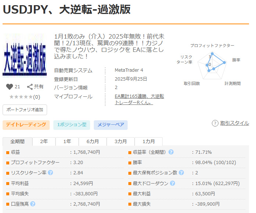The height and width of the screenshot is (213, 256).
Task: Click the page title USDJPY、大逆転-過激版
Action: [67, 10]
